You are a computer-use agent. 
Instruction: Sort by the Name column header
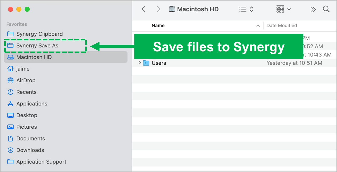tap(158, 26)
